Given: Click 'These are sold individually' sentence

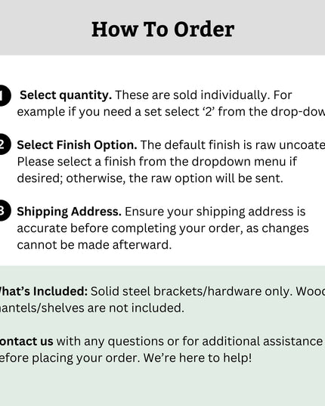Looking at the screenshot, I should [192, 95].
